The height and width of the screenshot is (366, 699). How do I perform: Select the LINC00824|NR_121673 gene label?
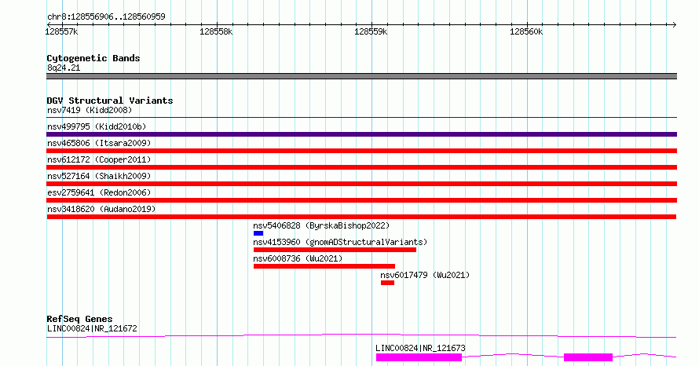point(420,348)
